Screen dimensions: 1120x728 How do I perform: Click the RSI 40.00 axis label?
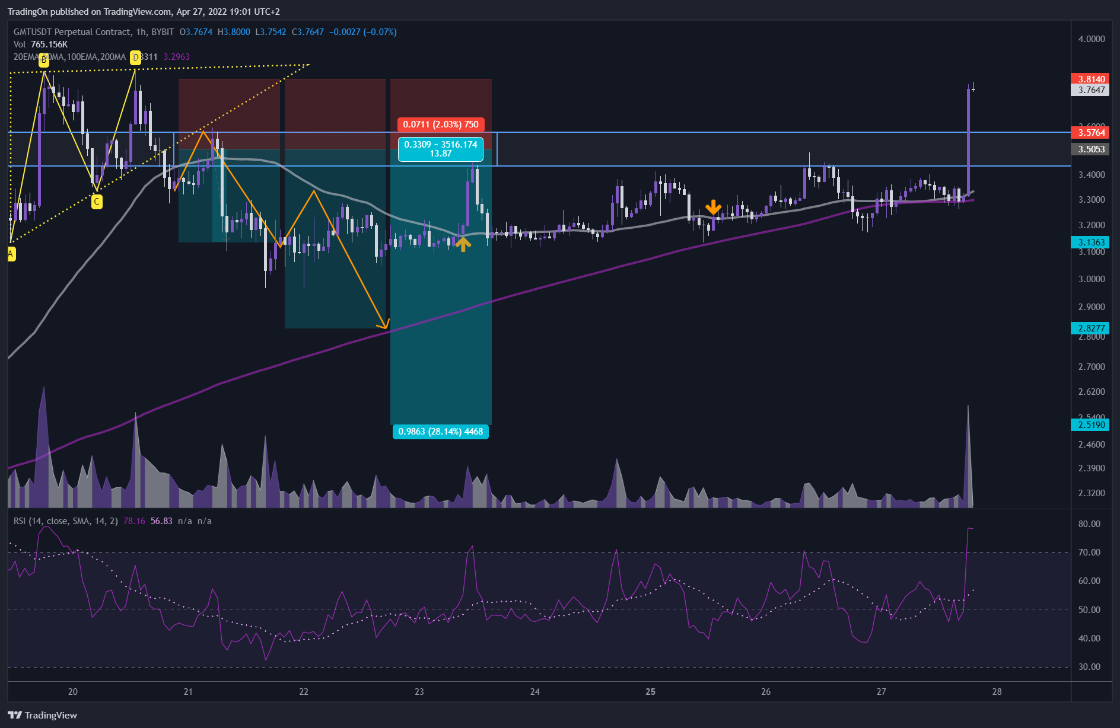[x=1089, y=638]
